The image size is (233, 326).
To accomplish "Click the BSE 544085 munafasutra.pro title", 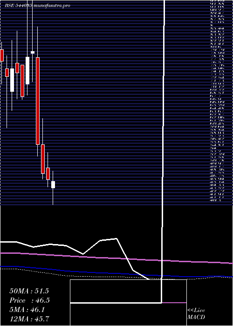I will (x=37, y=6).
